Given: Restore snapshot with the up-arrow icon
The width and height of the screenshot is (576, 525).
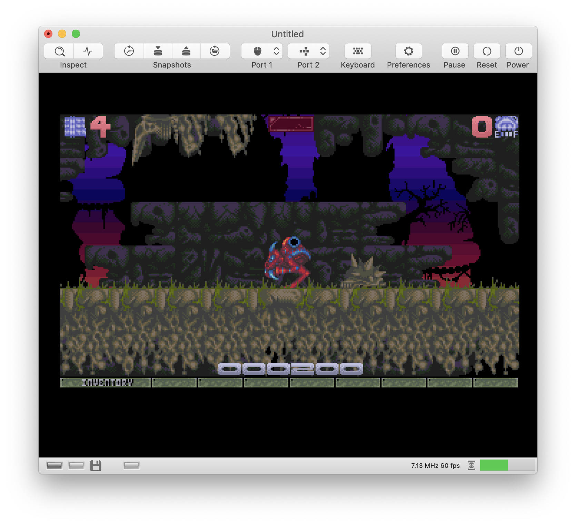Looking at the screenshot, I should (186, 51).
